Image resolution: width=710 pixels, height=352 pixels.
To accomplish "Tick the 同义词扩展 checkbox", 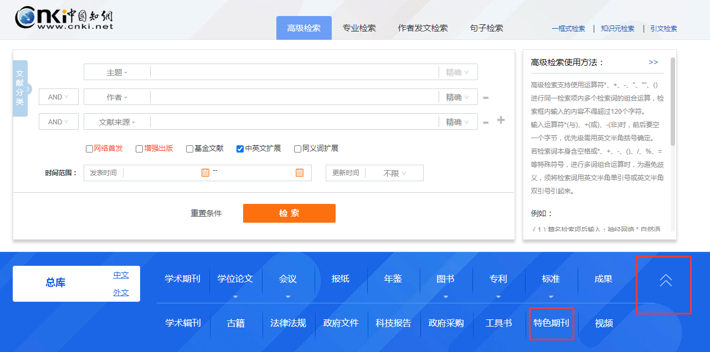I will (x=297, y=149).
